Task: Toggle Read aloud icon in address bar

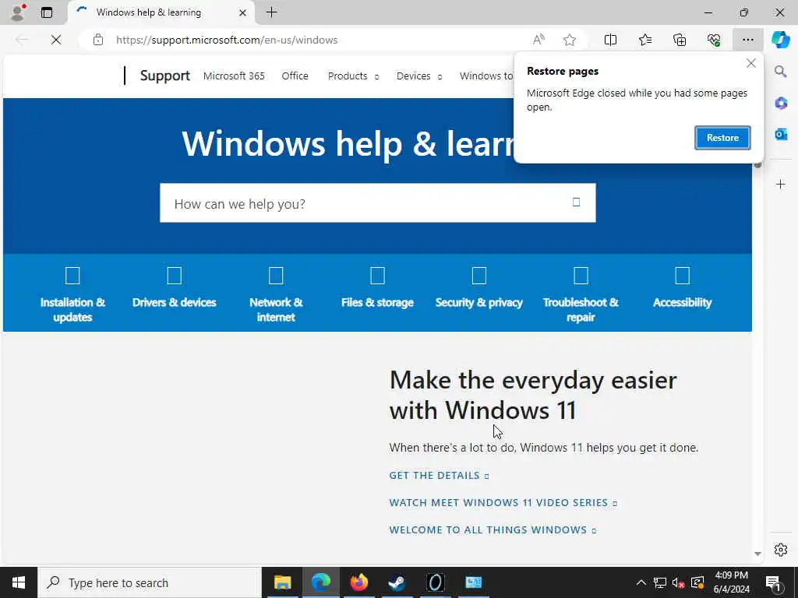Action: [538, 40]
